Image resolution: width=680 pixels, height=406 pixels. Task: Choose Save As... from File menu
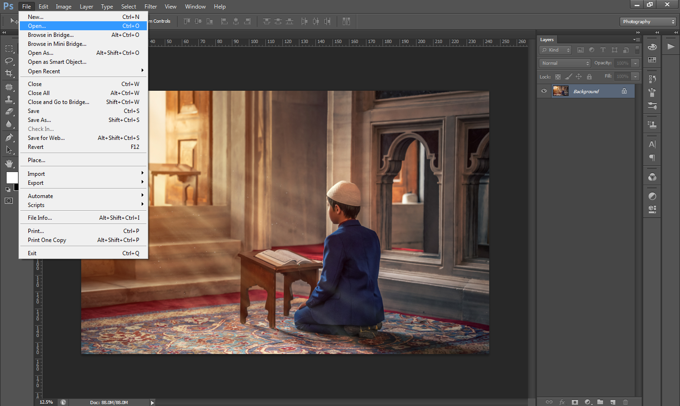[40, 120]
